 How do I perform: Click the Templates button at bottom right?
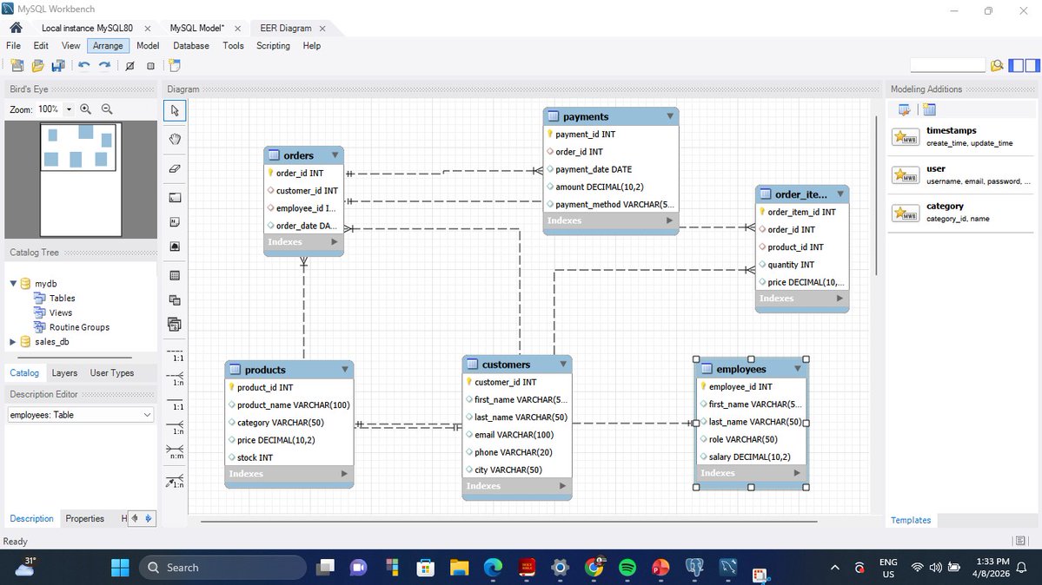(x=911, y=520)
